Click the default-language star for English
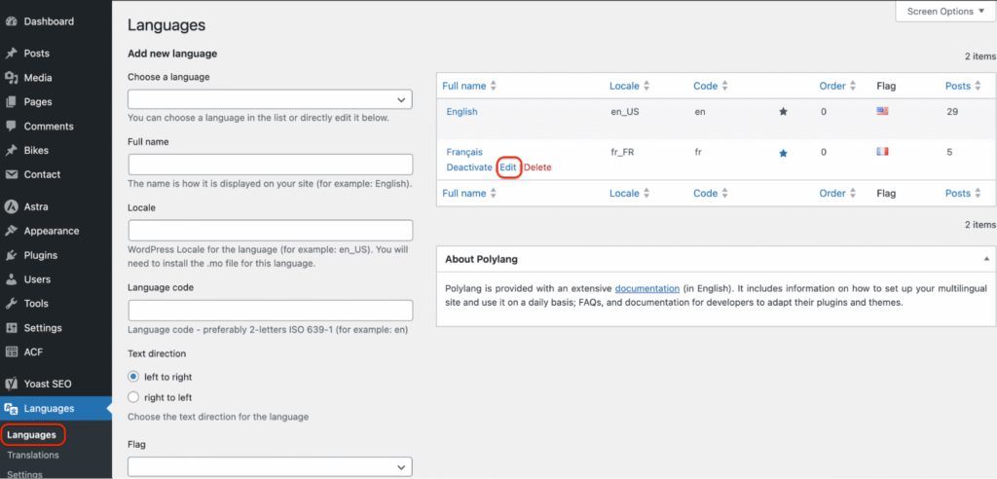 tap(784, 112)
